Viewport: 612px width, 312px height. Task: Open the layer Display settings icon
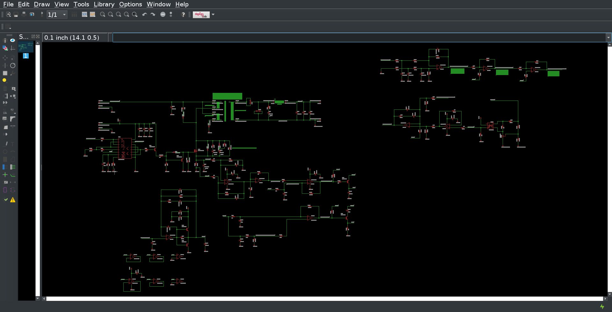(5, 48)
